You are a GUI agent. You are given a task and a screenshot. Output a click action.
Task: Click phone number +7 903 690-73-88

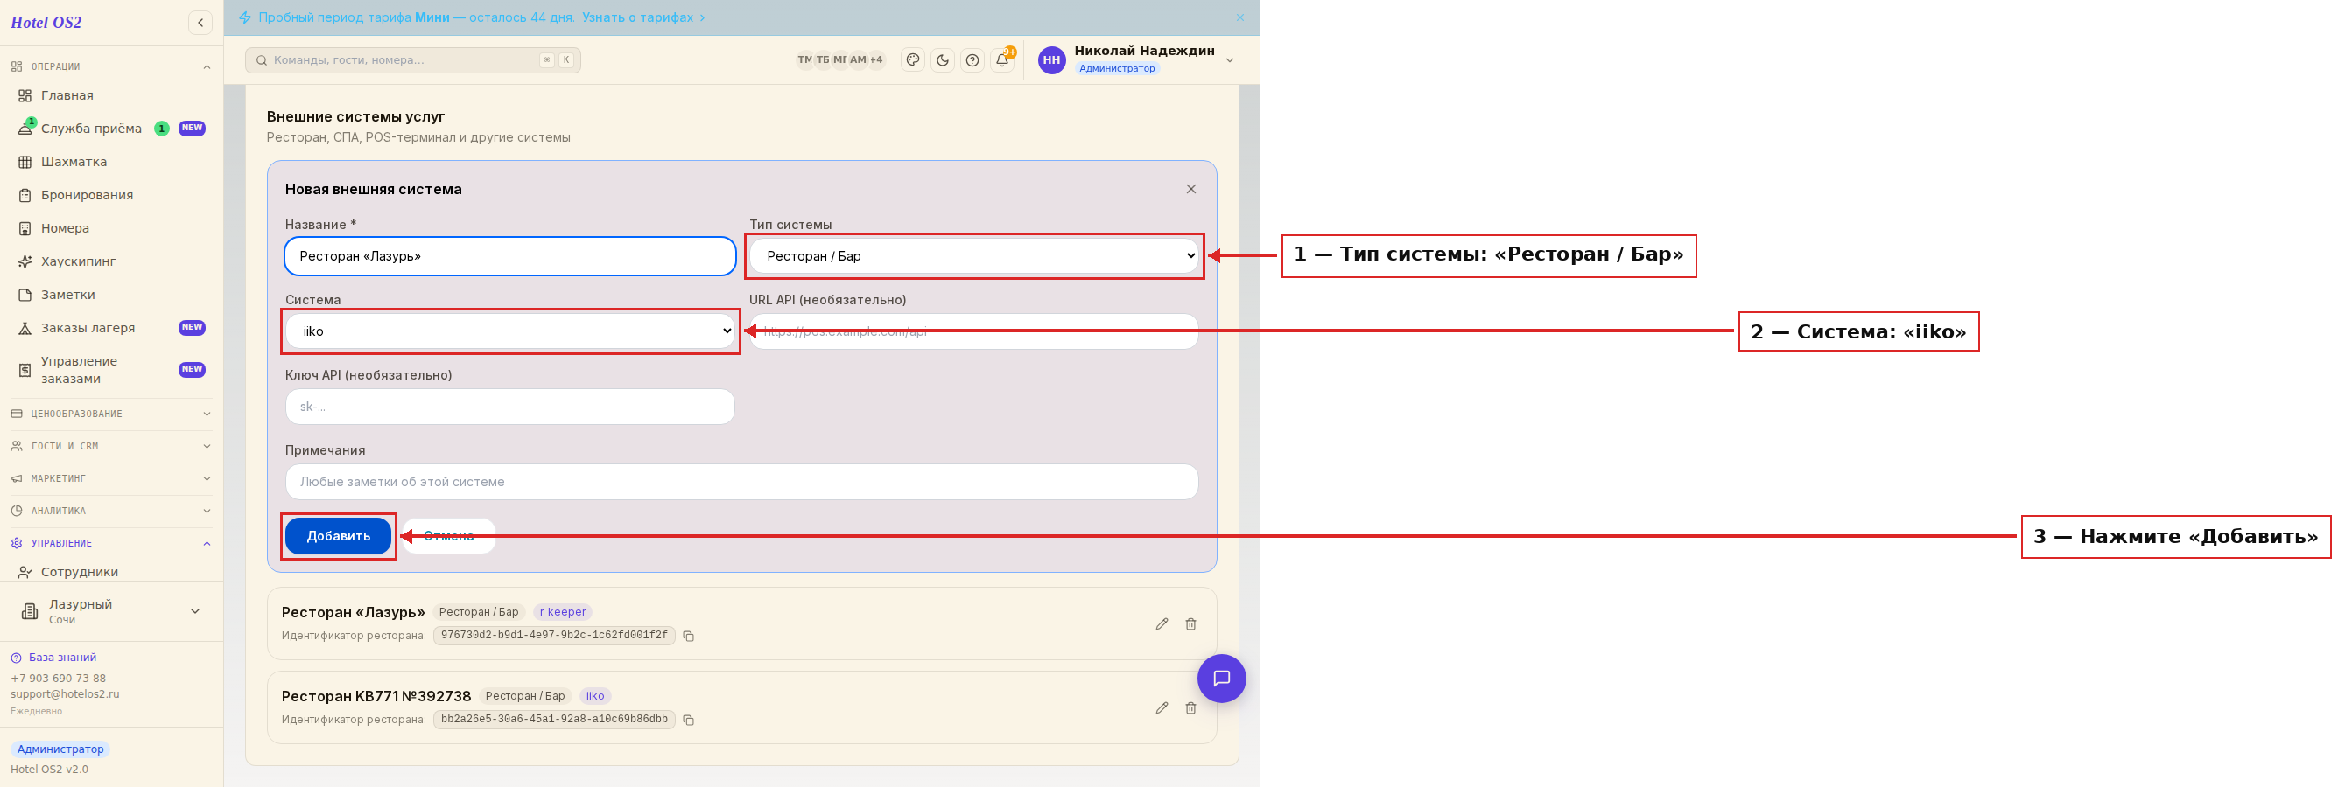[59, 679]
